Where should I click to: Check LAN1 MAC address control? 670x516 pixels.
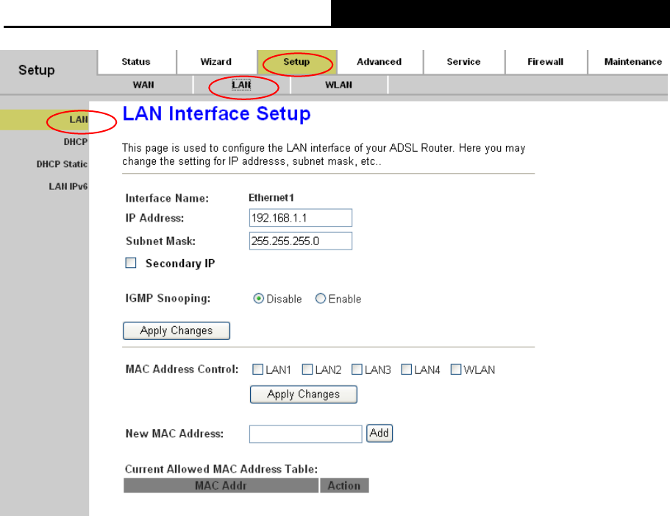[x=257, y=370]
